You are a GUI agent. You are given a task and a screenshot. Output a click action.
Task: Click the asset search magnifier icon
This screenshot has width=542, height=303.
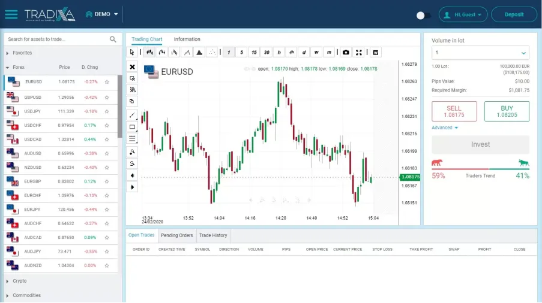[113, 40]
